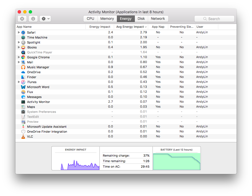The width and height of the screenshot is (252, 196).
Task: Click the Safari app icon
Action: [x=23, y=32]
